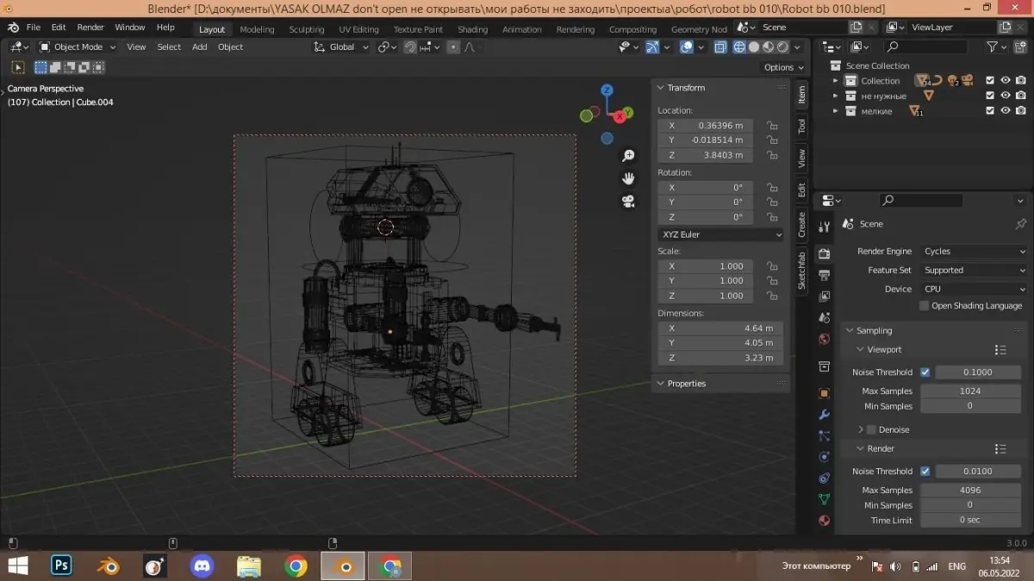Viewport: 1034px width, 581px height.
Task: Open the Modifier properties wrench tab
Action: click(824, 415)
